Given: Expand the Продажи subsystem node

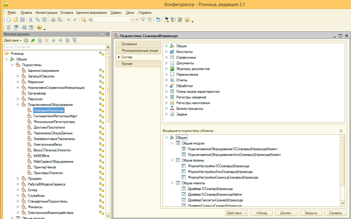Looking at the screenshot, I should (x=18, y=179).
